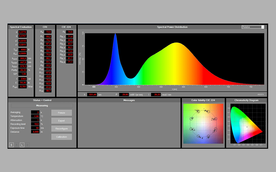Click the Freeze button
Image resolution: width=276 pixels, height=172 pixels.
pyautogui.click(x=61, y=113)
